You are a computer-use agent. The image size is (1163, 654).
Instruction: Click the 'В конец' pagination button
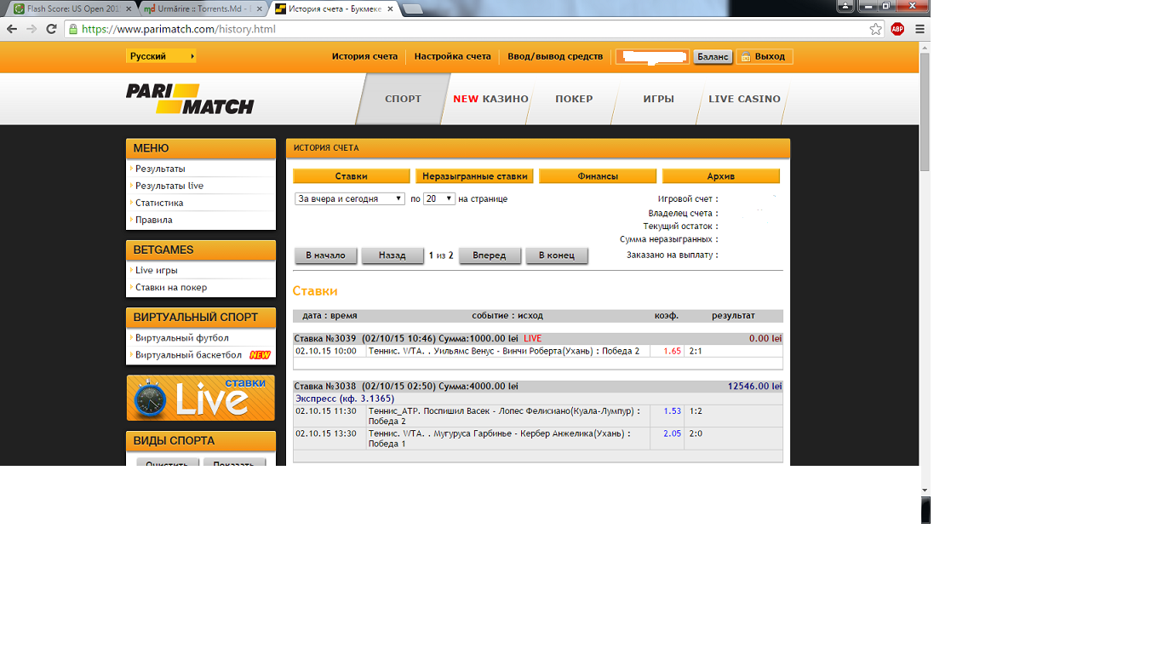click(x=557, y=255)
